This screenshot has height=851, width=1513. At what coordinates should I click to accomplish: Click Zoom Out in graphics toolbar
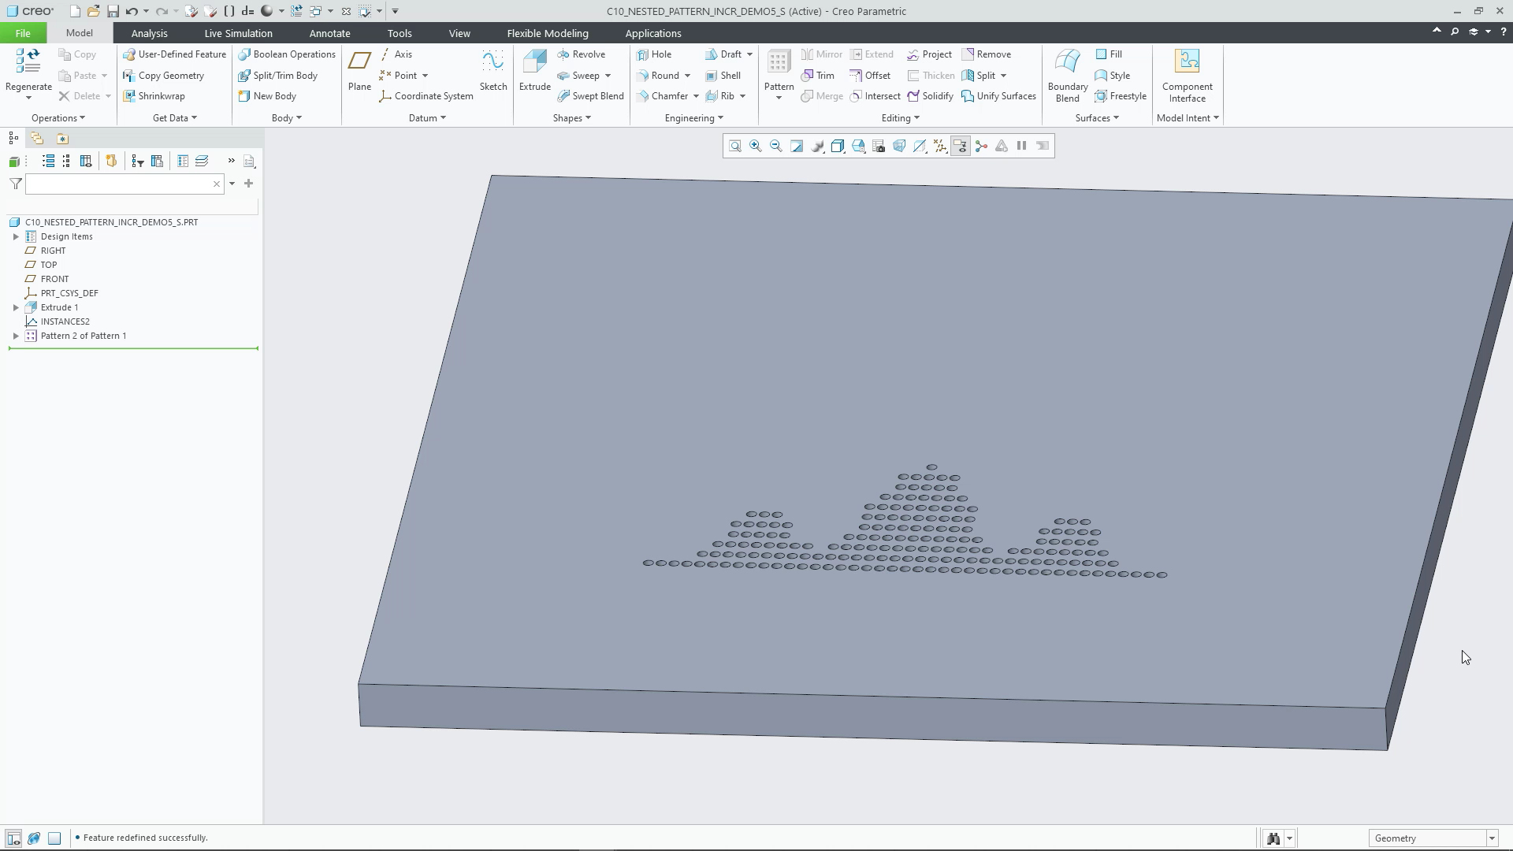775,146
